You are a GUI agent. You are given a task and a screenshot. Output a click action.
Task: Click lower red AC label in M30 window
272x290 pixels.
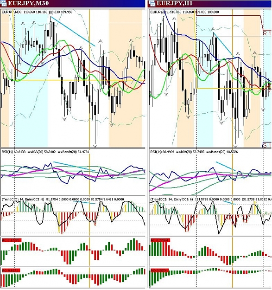tap(11, 271)
